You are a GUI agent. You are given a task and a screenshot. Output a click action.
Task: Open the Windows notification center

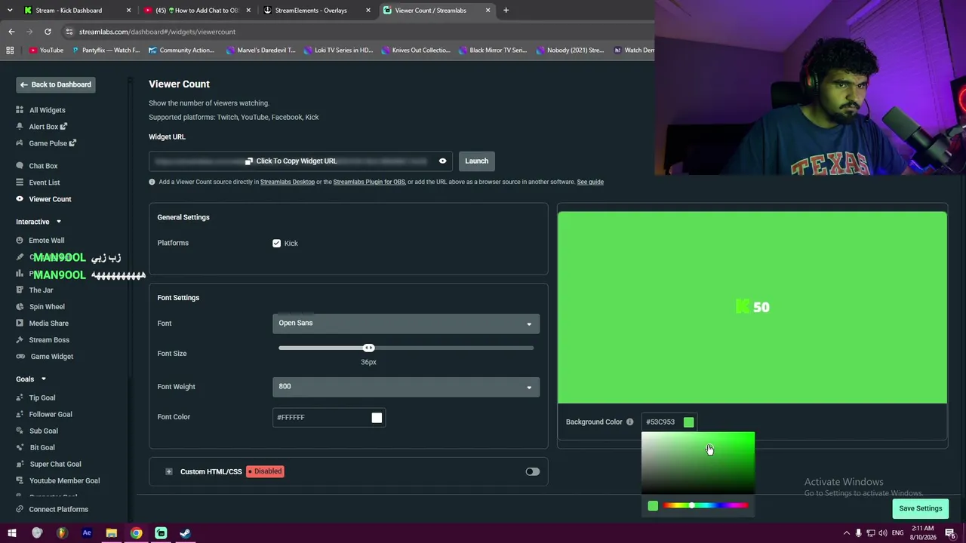click(950, 533)
